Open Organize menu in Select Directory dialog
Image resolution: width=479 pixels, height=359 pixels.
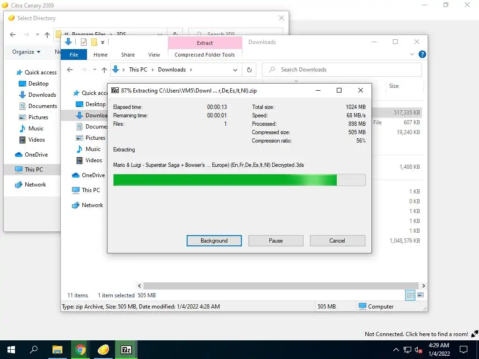(26, 52)
